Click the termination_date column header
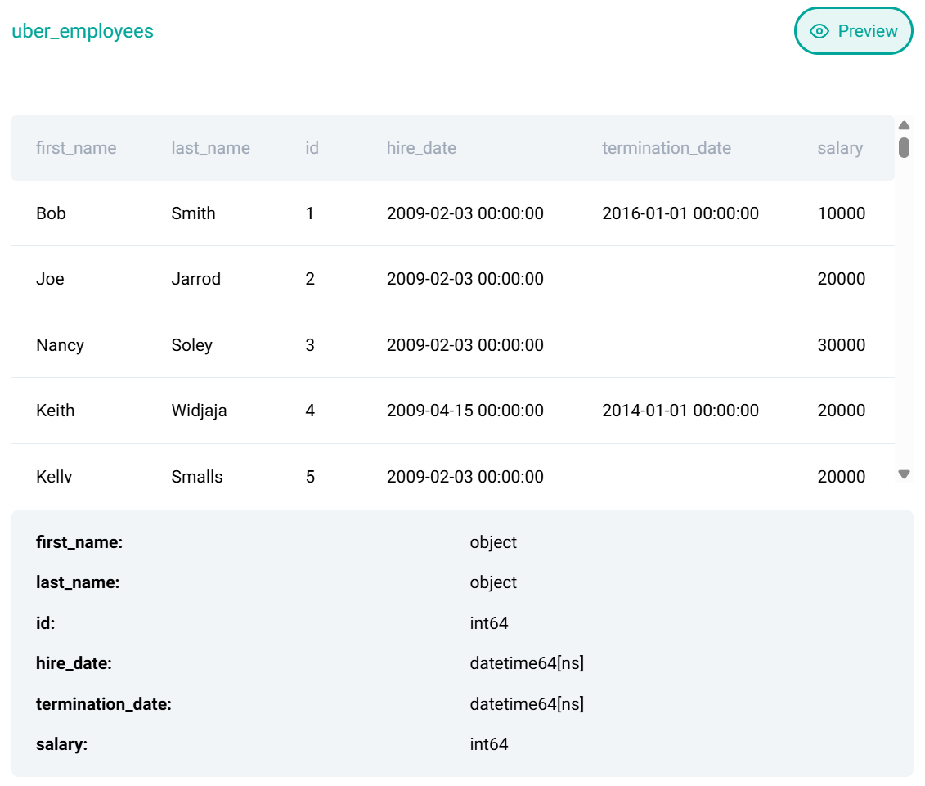 (x=666, y=147)
